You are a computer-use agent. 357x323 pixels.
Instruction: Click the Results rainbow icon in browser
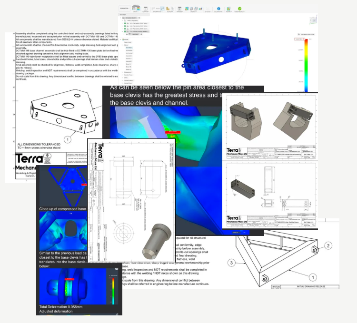(x=123, y=39)
